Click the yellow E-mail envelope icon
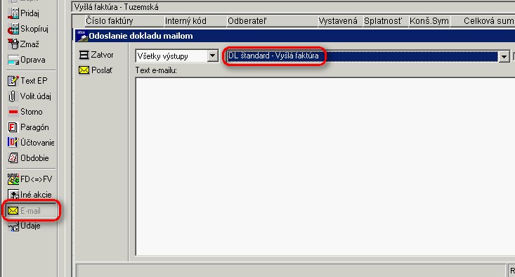This screenshot has height=277, width=515. 13,211
